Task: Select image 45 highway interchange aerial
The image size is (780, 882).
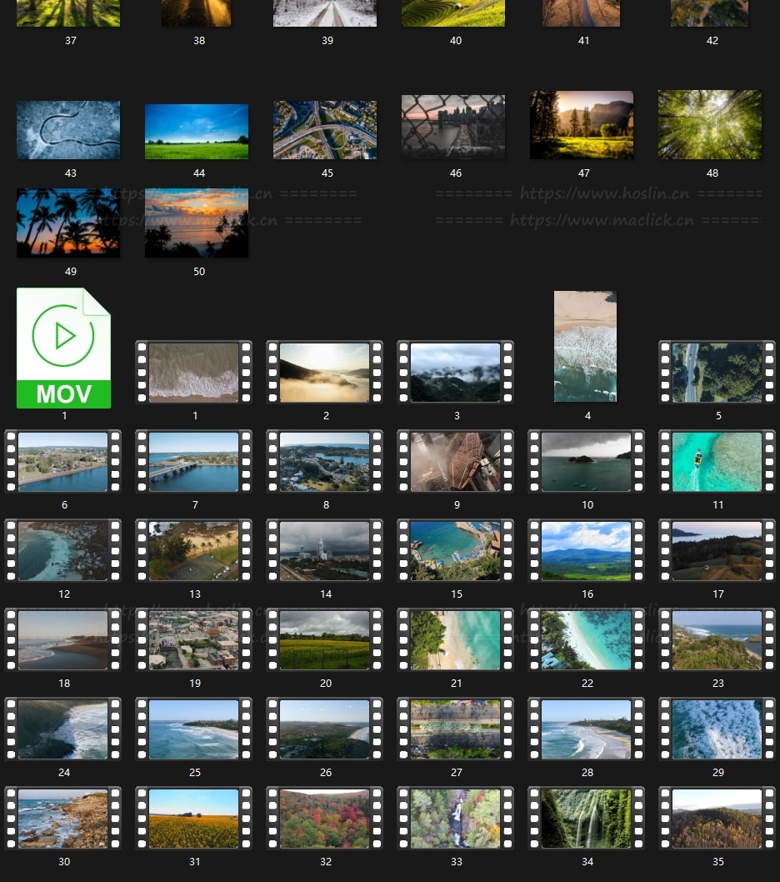Action: point(325,130)
